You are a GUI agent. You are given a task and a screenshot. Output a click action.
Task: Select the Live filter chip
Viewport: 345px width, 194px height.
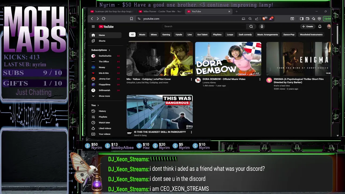click(189, 34)
